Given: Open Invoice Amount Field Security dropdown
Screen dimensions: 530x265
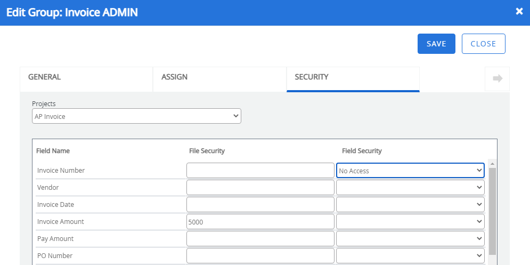Looking at the screenshot, I should click(x=410, y=222).
